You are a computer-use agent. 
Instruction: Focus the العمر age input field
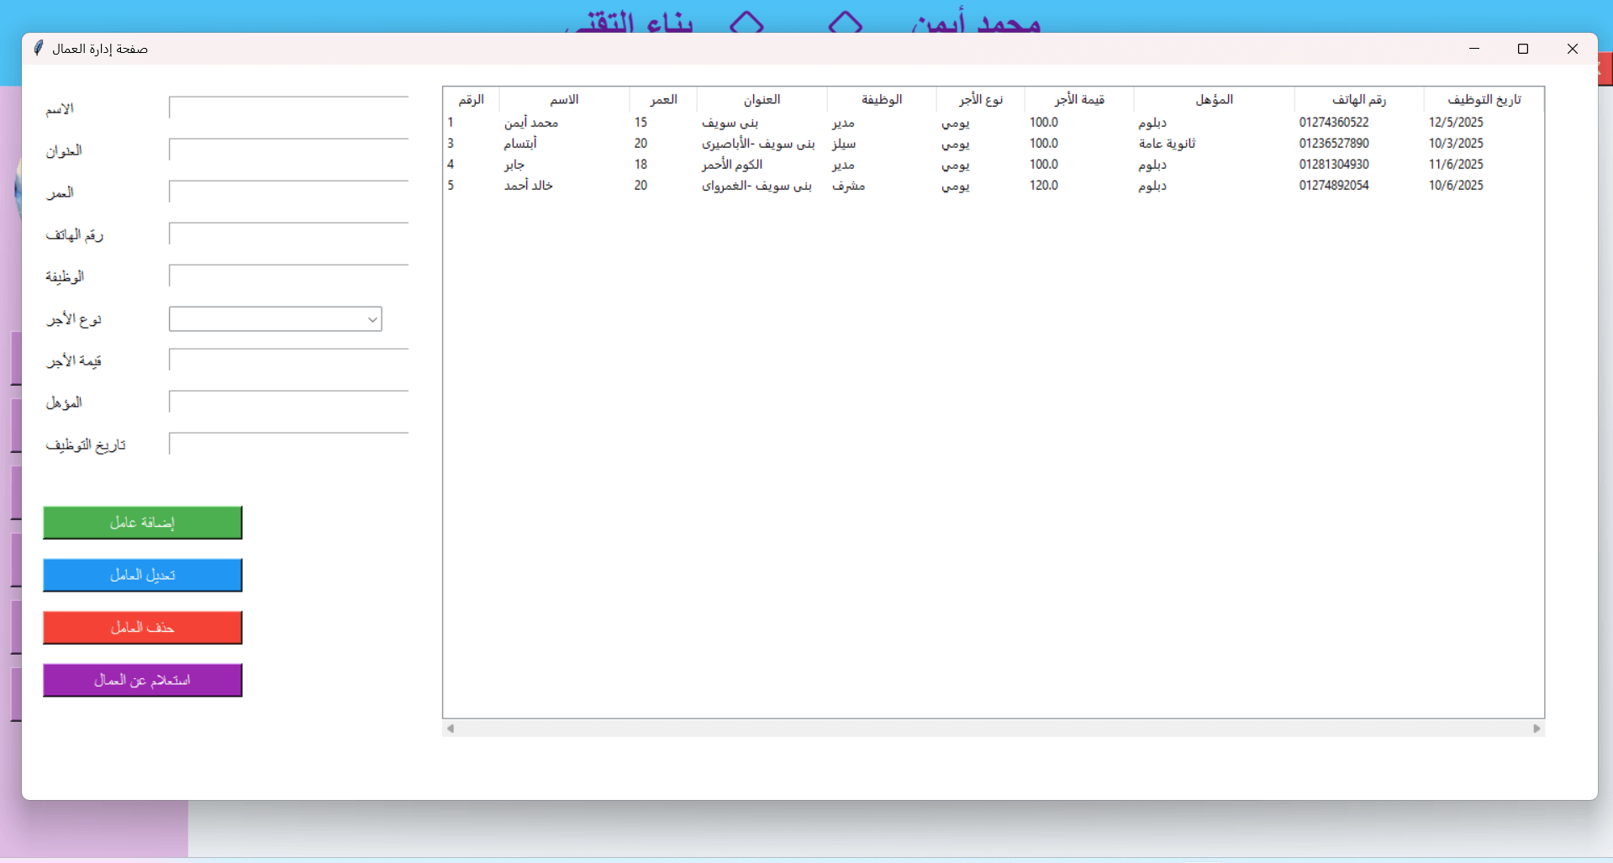[288, 192]
